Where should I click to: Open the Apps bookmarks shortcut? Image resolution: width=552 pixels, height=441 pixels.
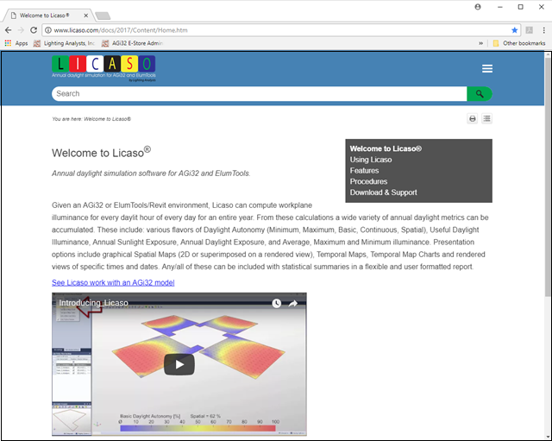16,42
